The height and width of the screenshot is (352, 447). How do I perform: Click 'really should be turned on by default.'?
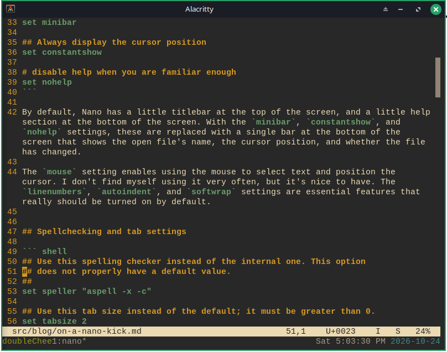click(x=116, y=201)
